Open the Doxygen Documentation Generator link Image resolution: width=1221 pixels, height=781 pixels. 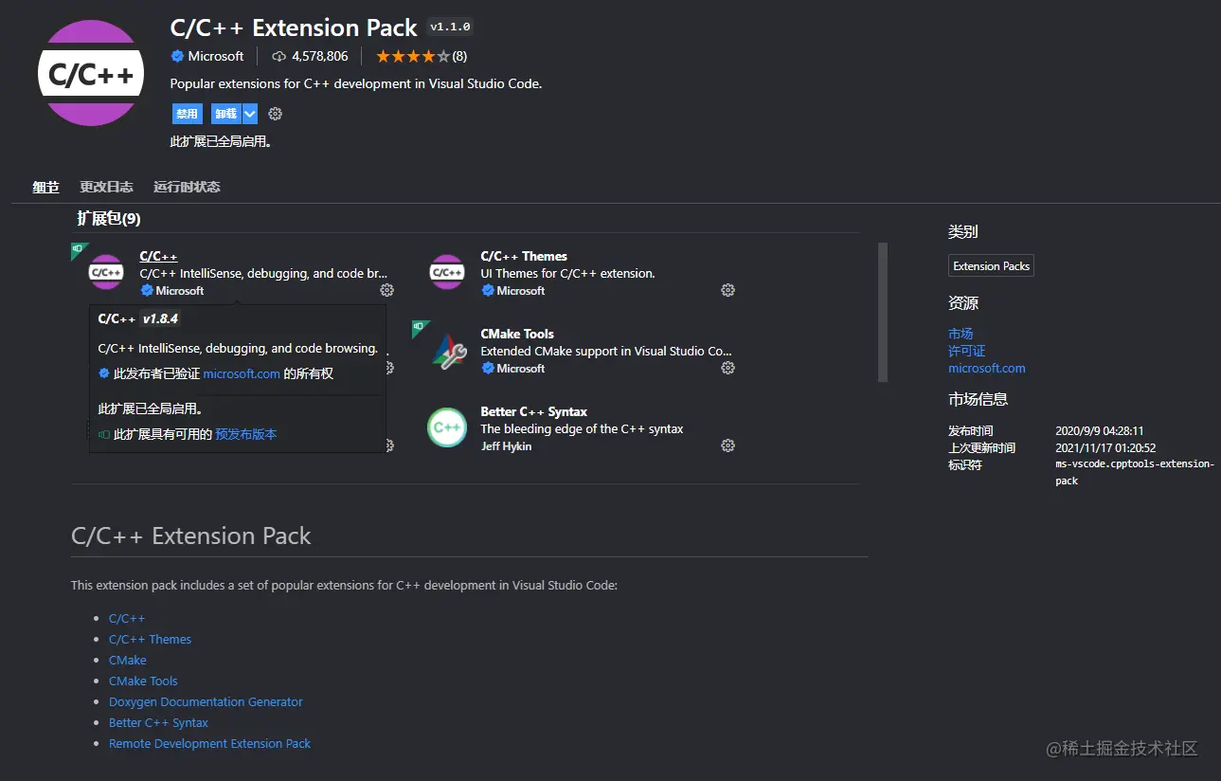point(206,702)
